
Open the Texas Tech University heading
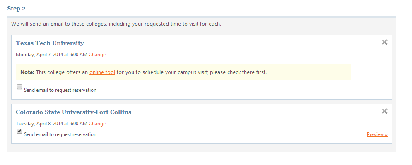(50, 43)
